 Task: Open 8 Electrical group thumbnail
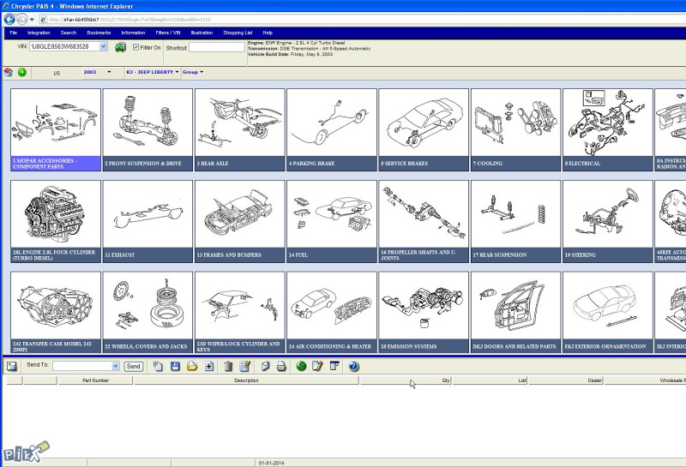608,129
